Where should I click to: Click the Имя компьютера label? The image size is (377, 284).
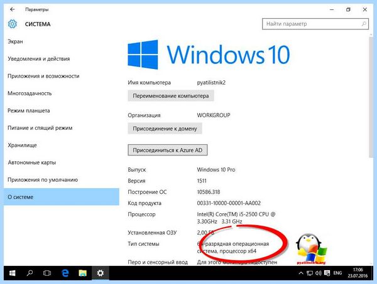pos(149,83)
